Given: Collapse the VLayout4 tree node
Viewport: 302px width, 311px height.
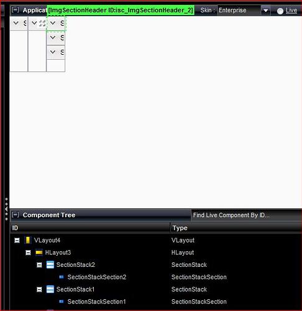Looking at the screenshot, I should tap(17, 240).
